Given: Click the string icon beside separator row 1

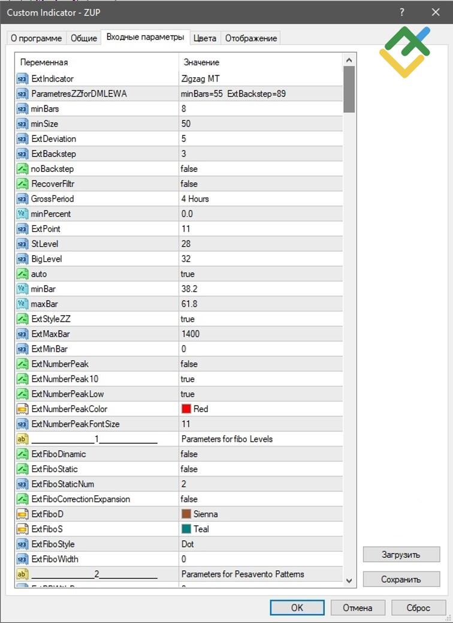Looking at the screenshot, I should (x=22, y=439).
